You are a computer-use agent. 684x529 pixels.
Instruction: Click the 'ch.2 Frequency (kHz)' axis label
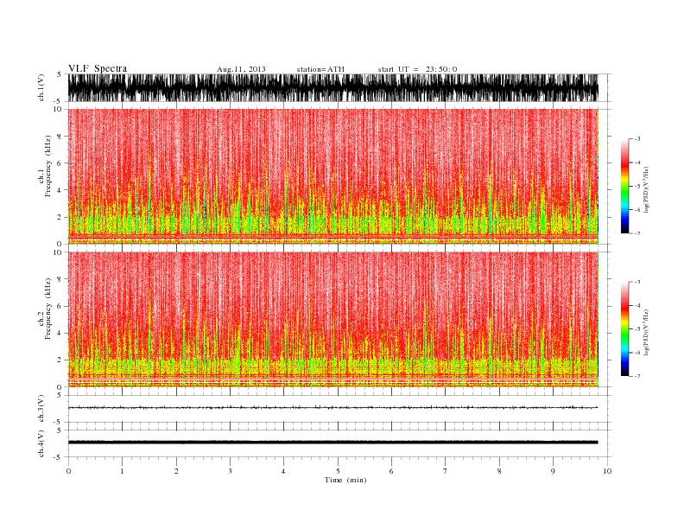pos(45,309)
